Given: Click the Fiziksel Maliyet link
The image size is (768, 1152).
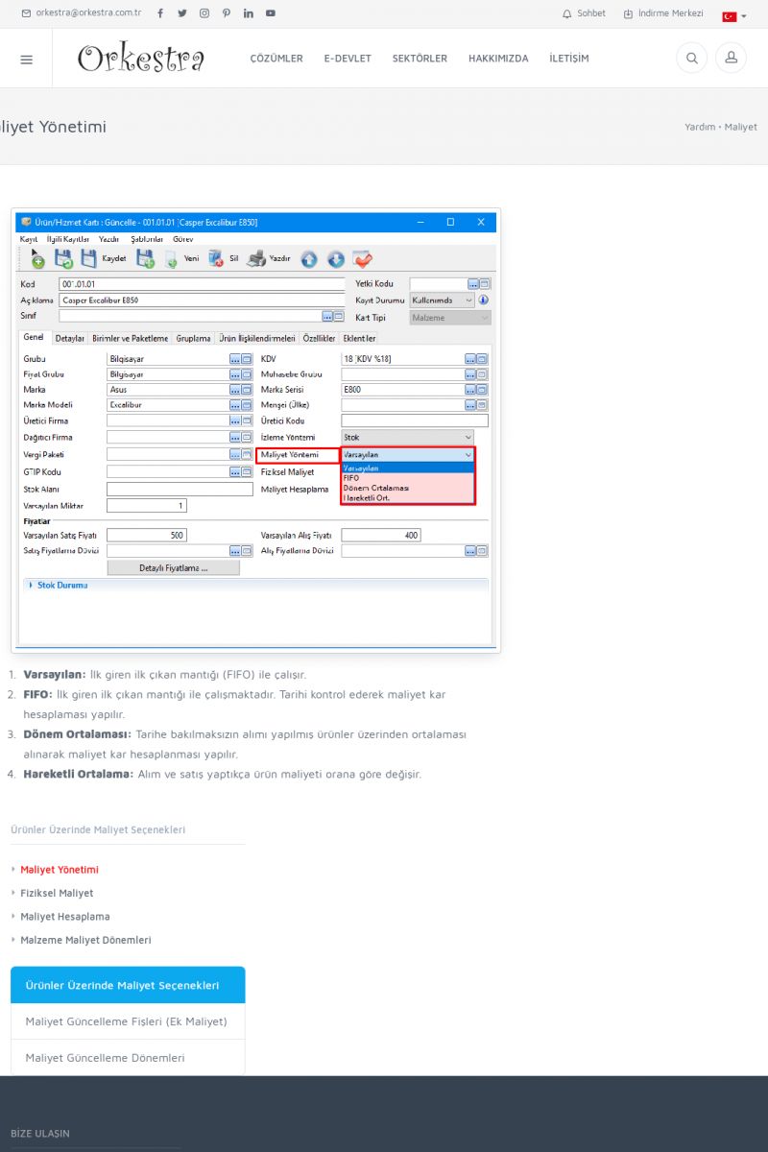Looking at the screenshot, I should 57,893.
